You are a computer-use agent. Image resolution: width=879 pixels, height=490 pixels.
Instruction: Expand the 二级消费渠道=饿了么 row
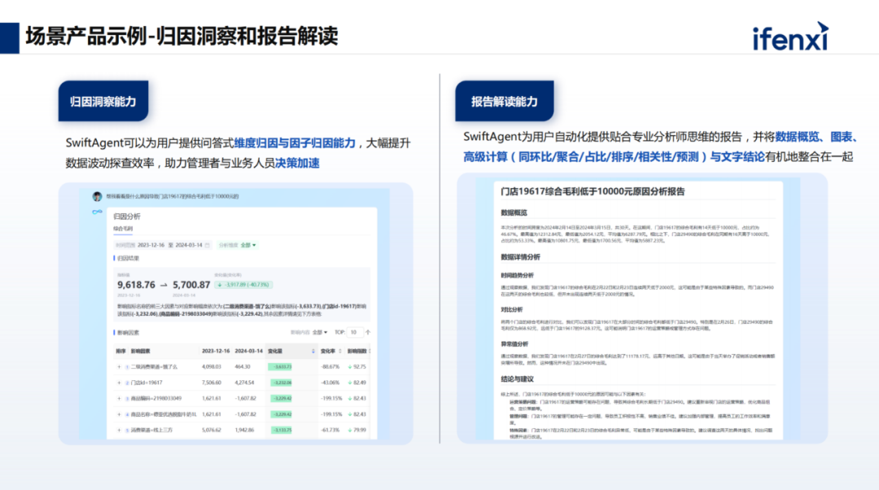point(119,366)
